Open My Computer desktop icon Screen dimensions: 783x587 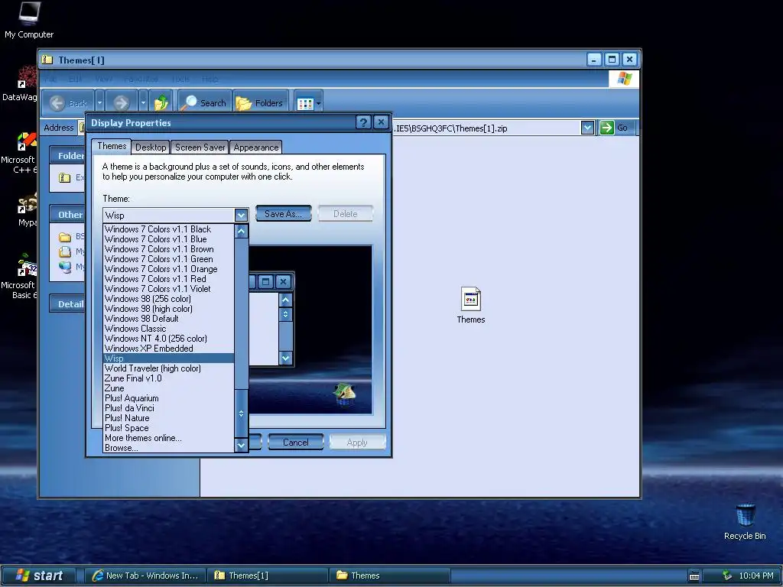click(x=29, y=20)
